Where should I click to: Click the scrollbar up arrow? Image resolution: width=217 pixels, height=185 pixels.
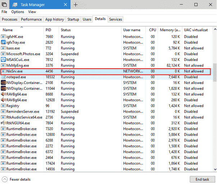(x=215, y=29)
